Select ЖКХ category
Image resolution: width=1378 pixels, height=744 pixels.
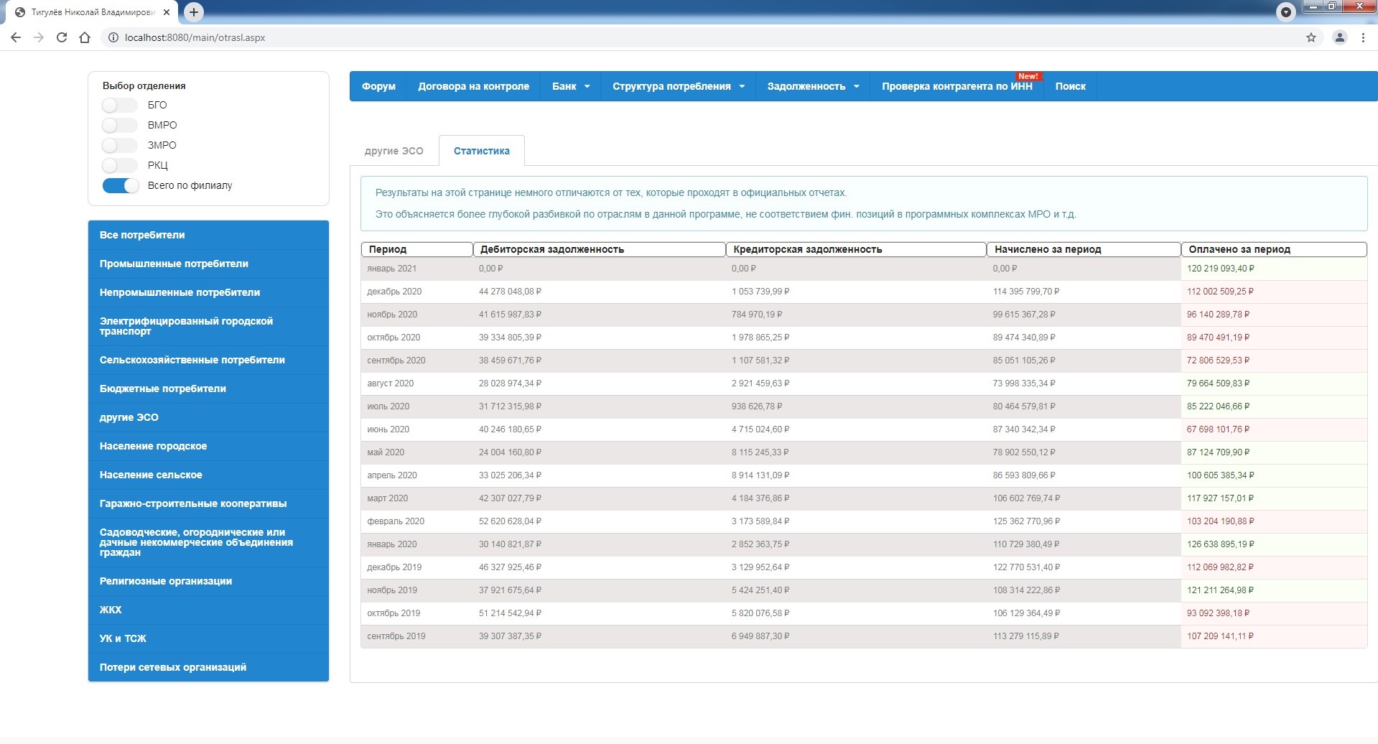[208, 610]
